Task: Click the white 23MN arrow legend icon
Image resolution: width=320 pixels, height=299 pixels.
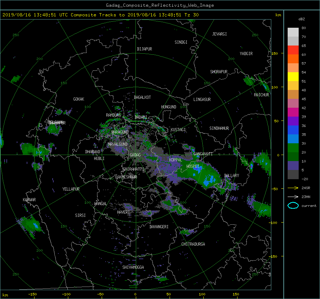Action: point(293,197)
